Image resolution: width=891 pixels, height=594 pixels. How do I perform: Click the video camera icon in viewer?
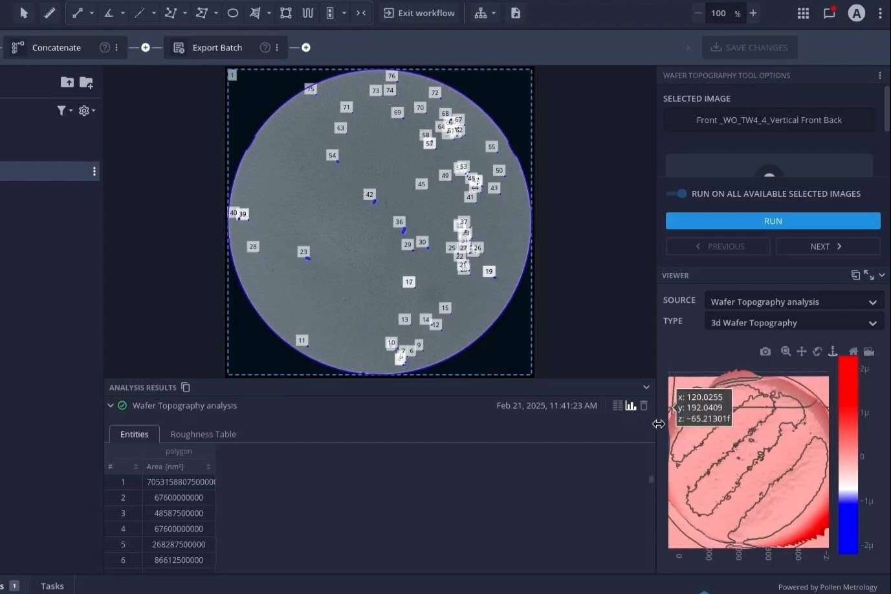click(869, 351)
